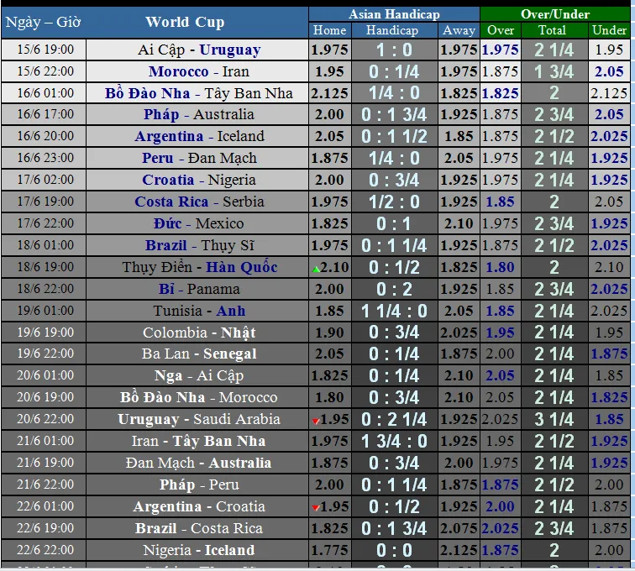Viewport: 635px width, 571px height.
Task: Select the Home column header
Action: tap(329, 30)
